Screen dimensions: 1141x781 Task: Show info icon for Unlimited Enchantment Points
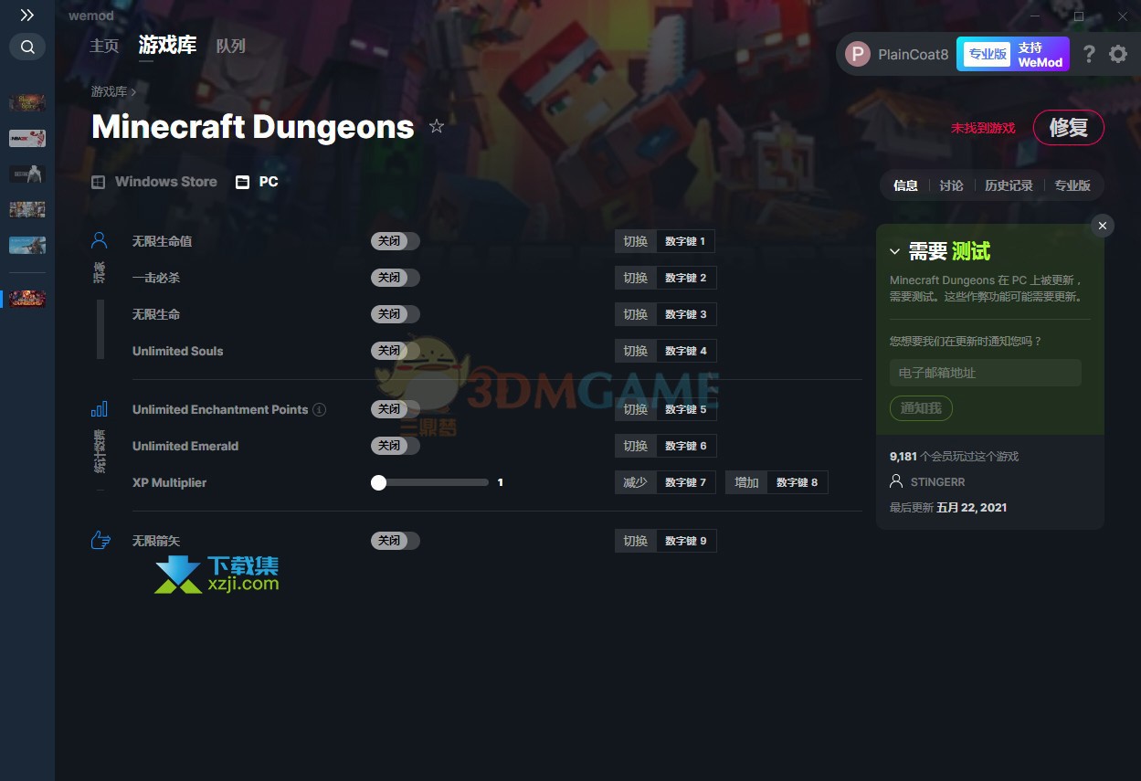pyautogui.click(x=319, y=409)
